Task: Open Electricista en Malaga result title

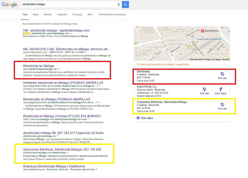Action: [x=38, y=66]
